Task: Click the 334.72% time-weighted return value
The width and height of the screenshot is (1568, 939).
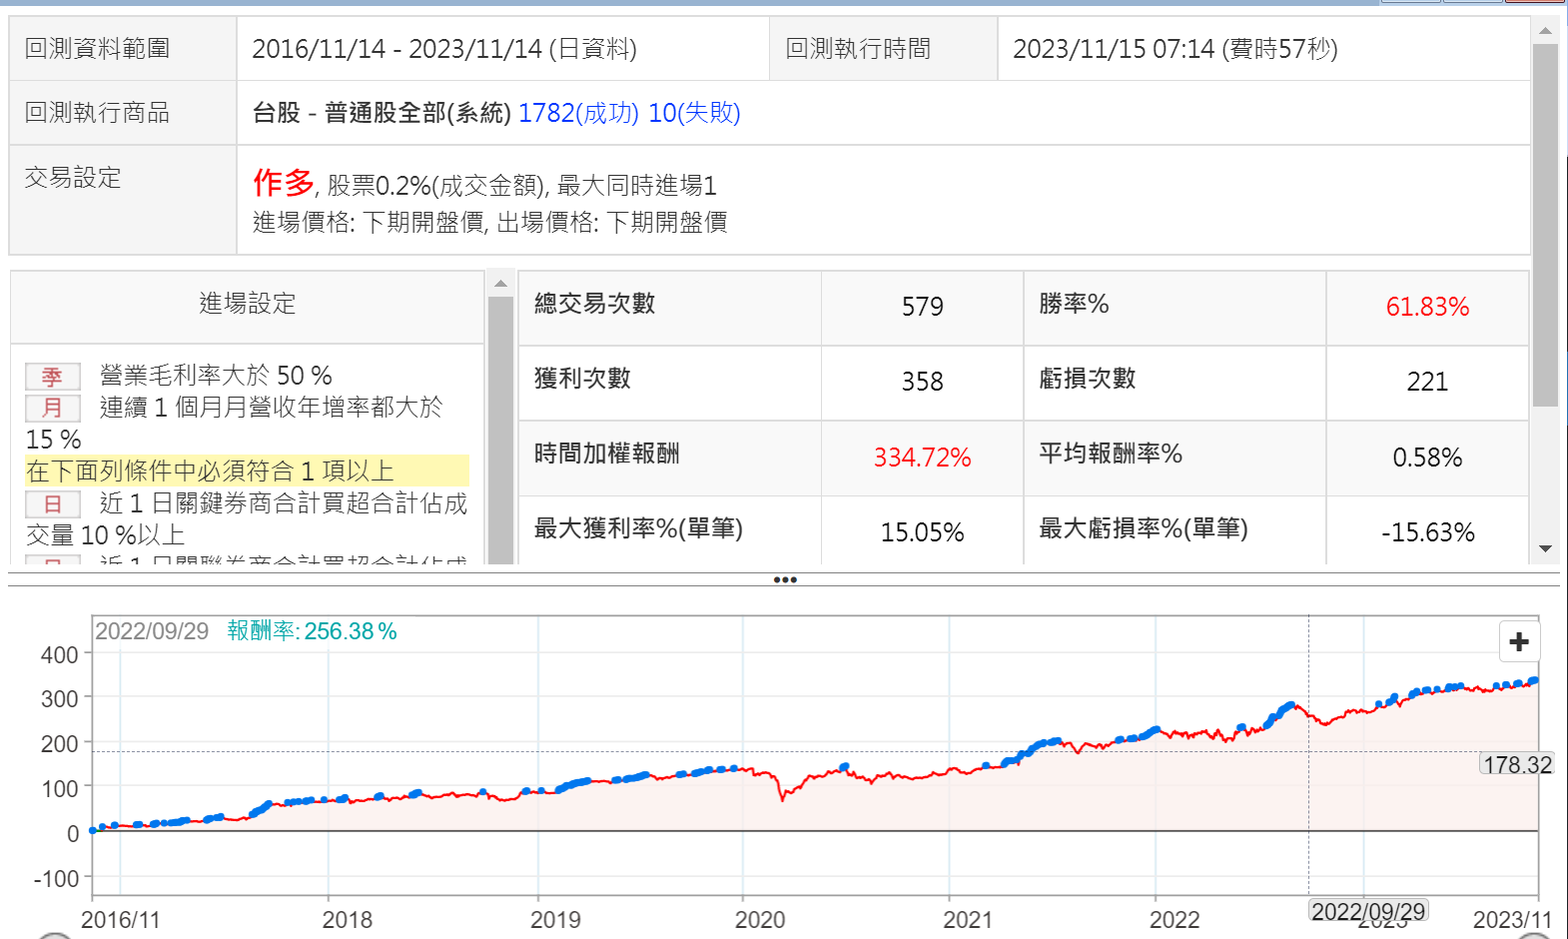Action: pyautogui.click(x=921, y=458)
